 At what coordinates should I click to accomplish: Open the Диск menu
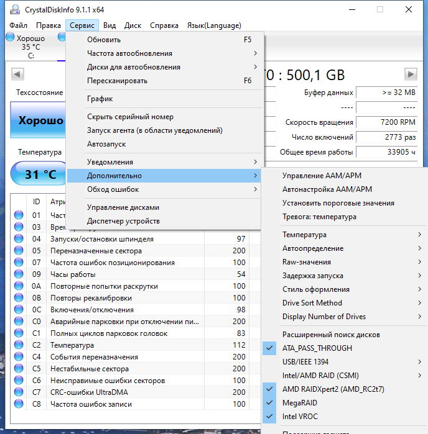click(x=133, y=25)
